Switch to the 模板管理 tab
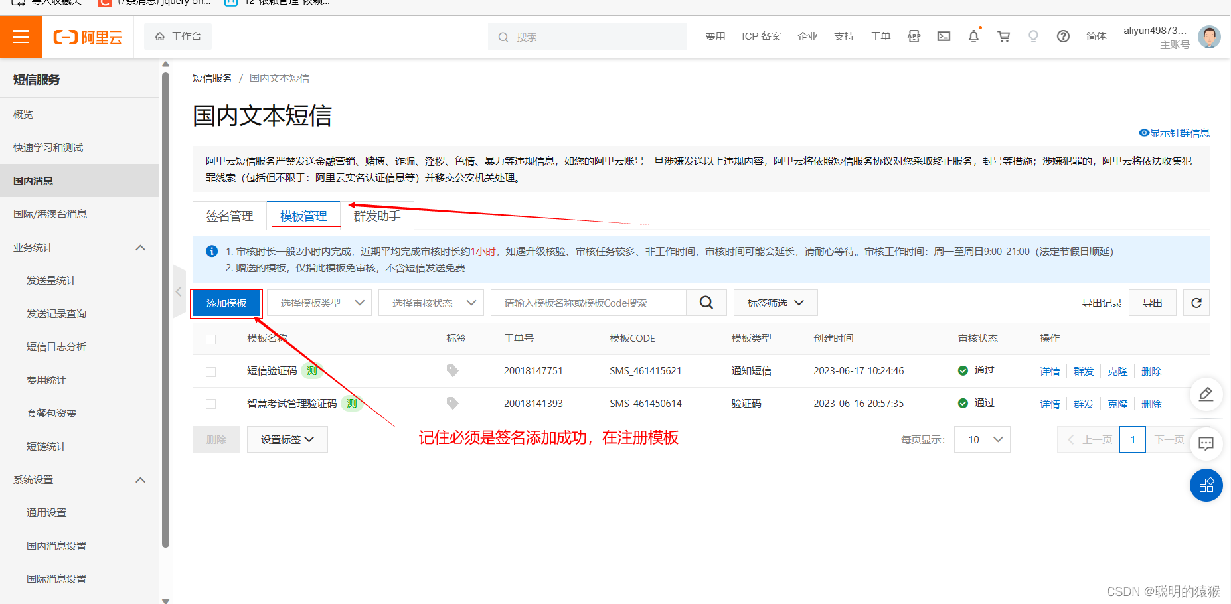Image resolution: width=1231 pixels, height=604 pixels. (x=304, y=216)
